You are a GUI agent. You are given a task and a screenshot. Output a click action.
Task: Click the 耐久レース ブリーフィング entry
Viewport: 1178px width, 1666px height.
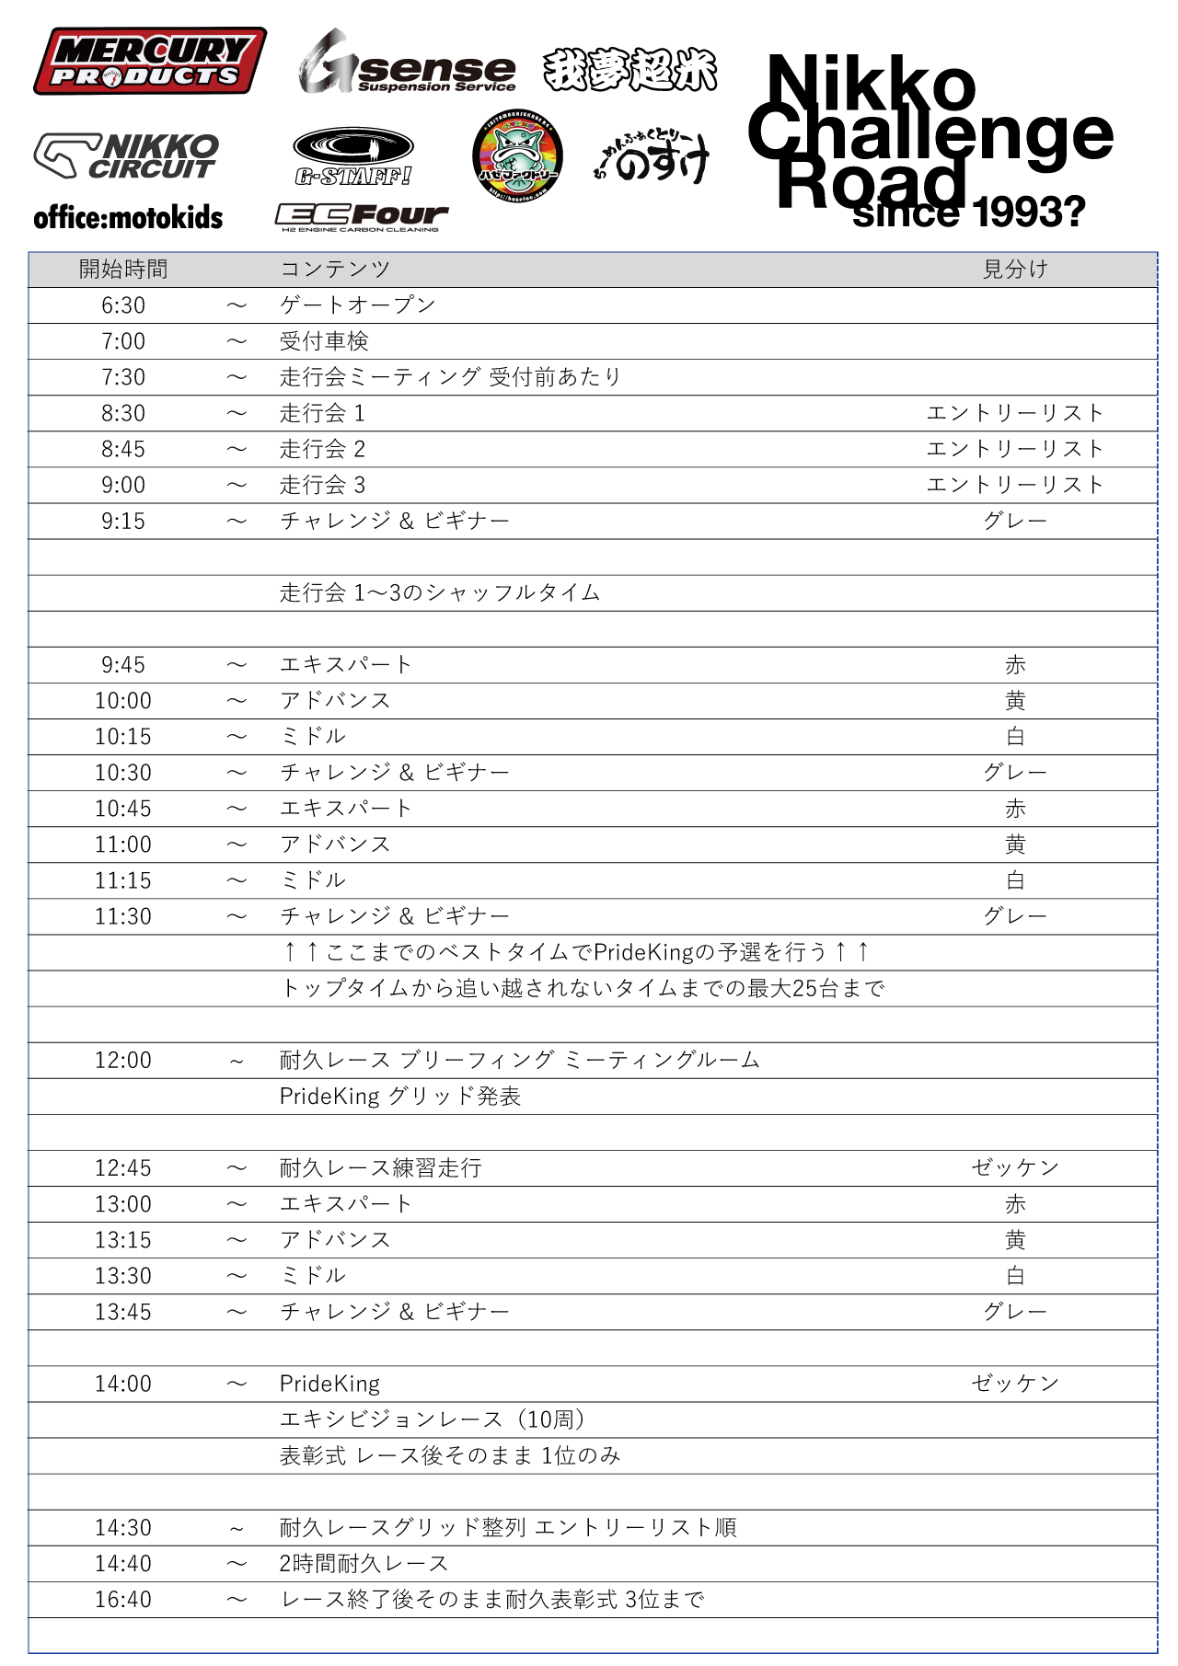pos(520,1060)
